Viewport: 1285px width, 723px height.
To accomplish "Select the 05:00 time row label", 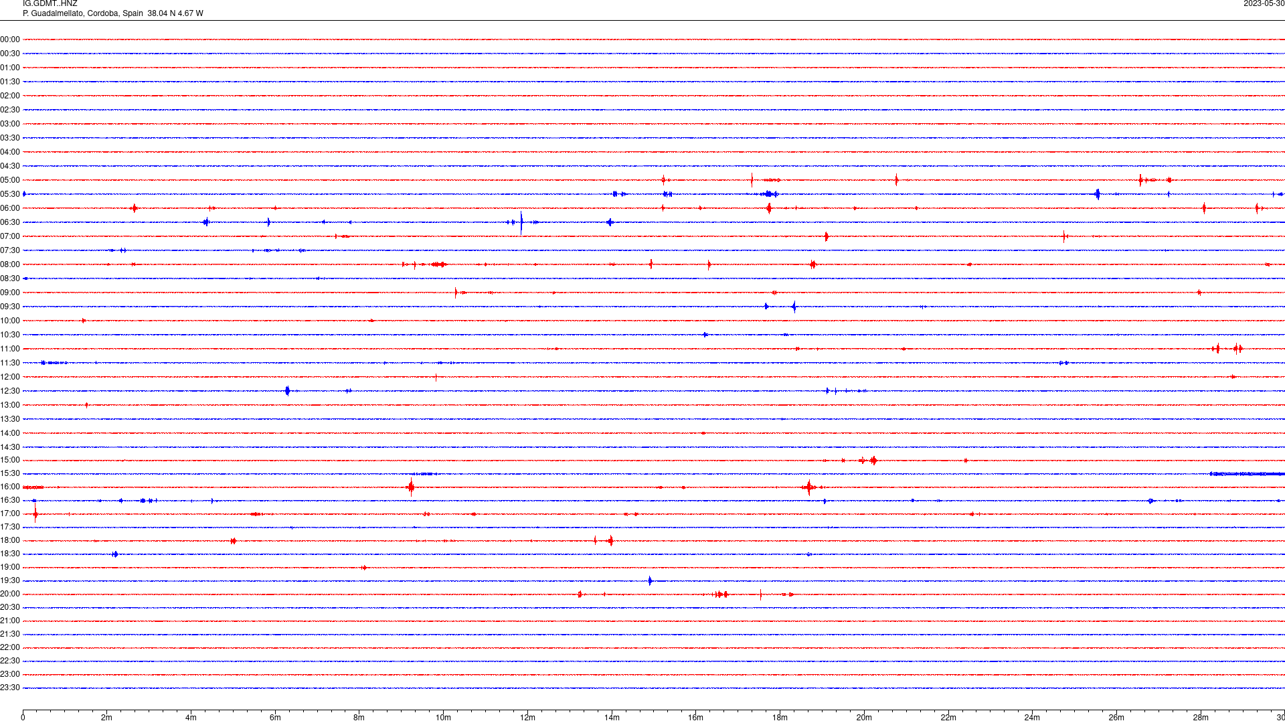I will pyautogui.click(x=10, y=180).
